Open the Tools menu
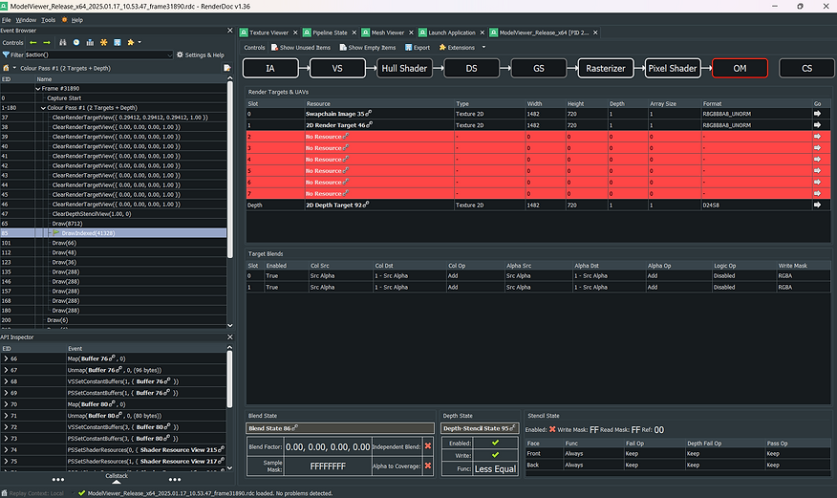The height and width of the screenshot is (498, 837). pos(48,20)
